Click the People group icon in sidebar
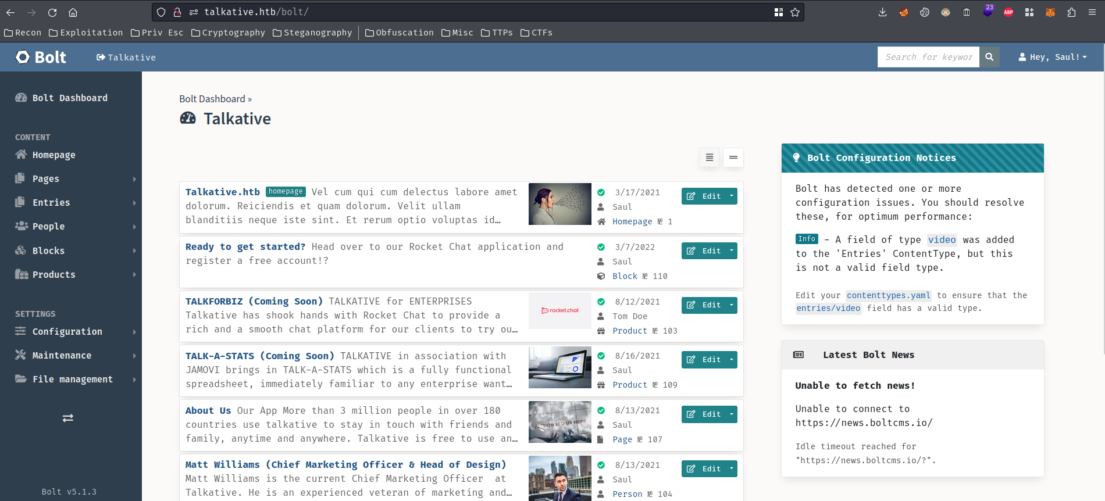1105x501 pixels. (22, 226)
